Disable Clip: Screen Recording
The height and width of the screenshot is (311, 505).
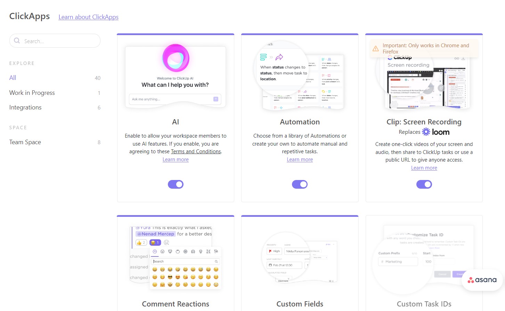click(424, 184)
